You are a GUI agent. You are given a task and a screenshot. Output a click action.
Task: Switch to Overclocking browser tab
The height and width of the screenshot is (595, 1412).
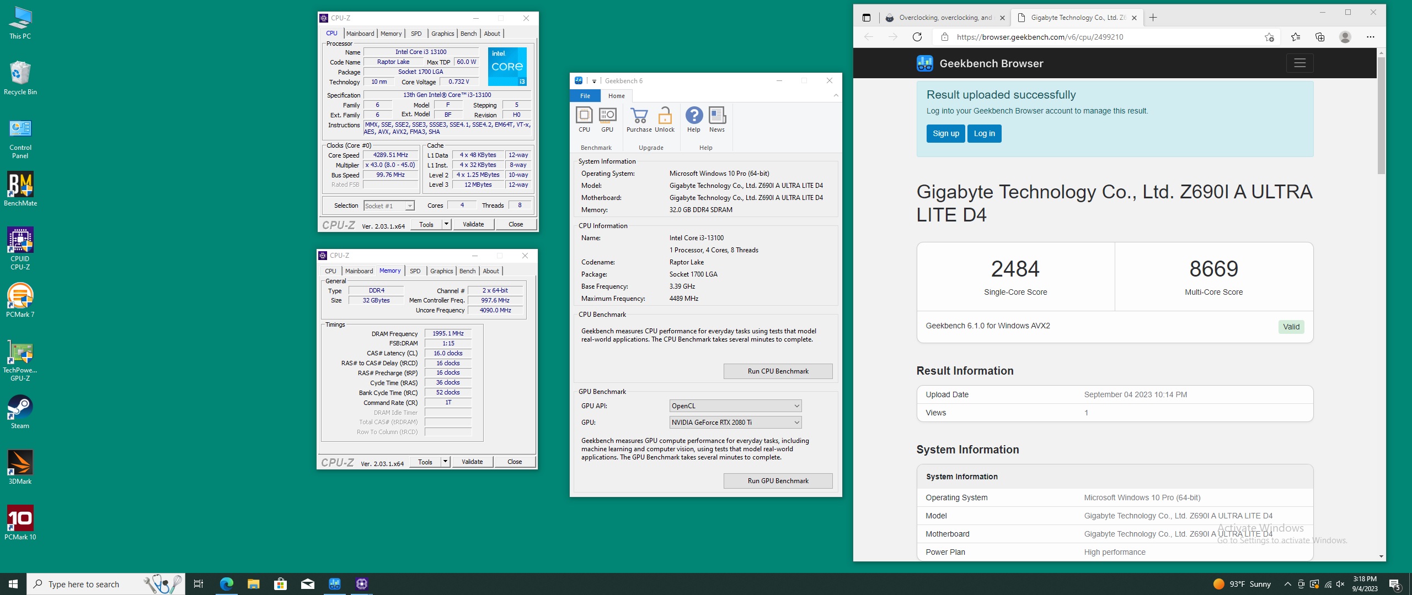click(945, 18)
